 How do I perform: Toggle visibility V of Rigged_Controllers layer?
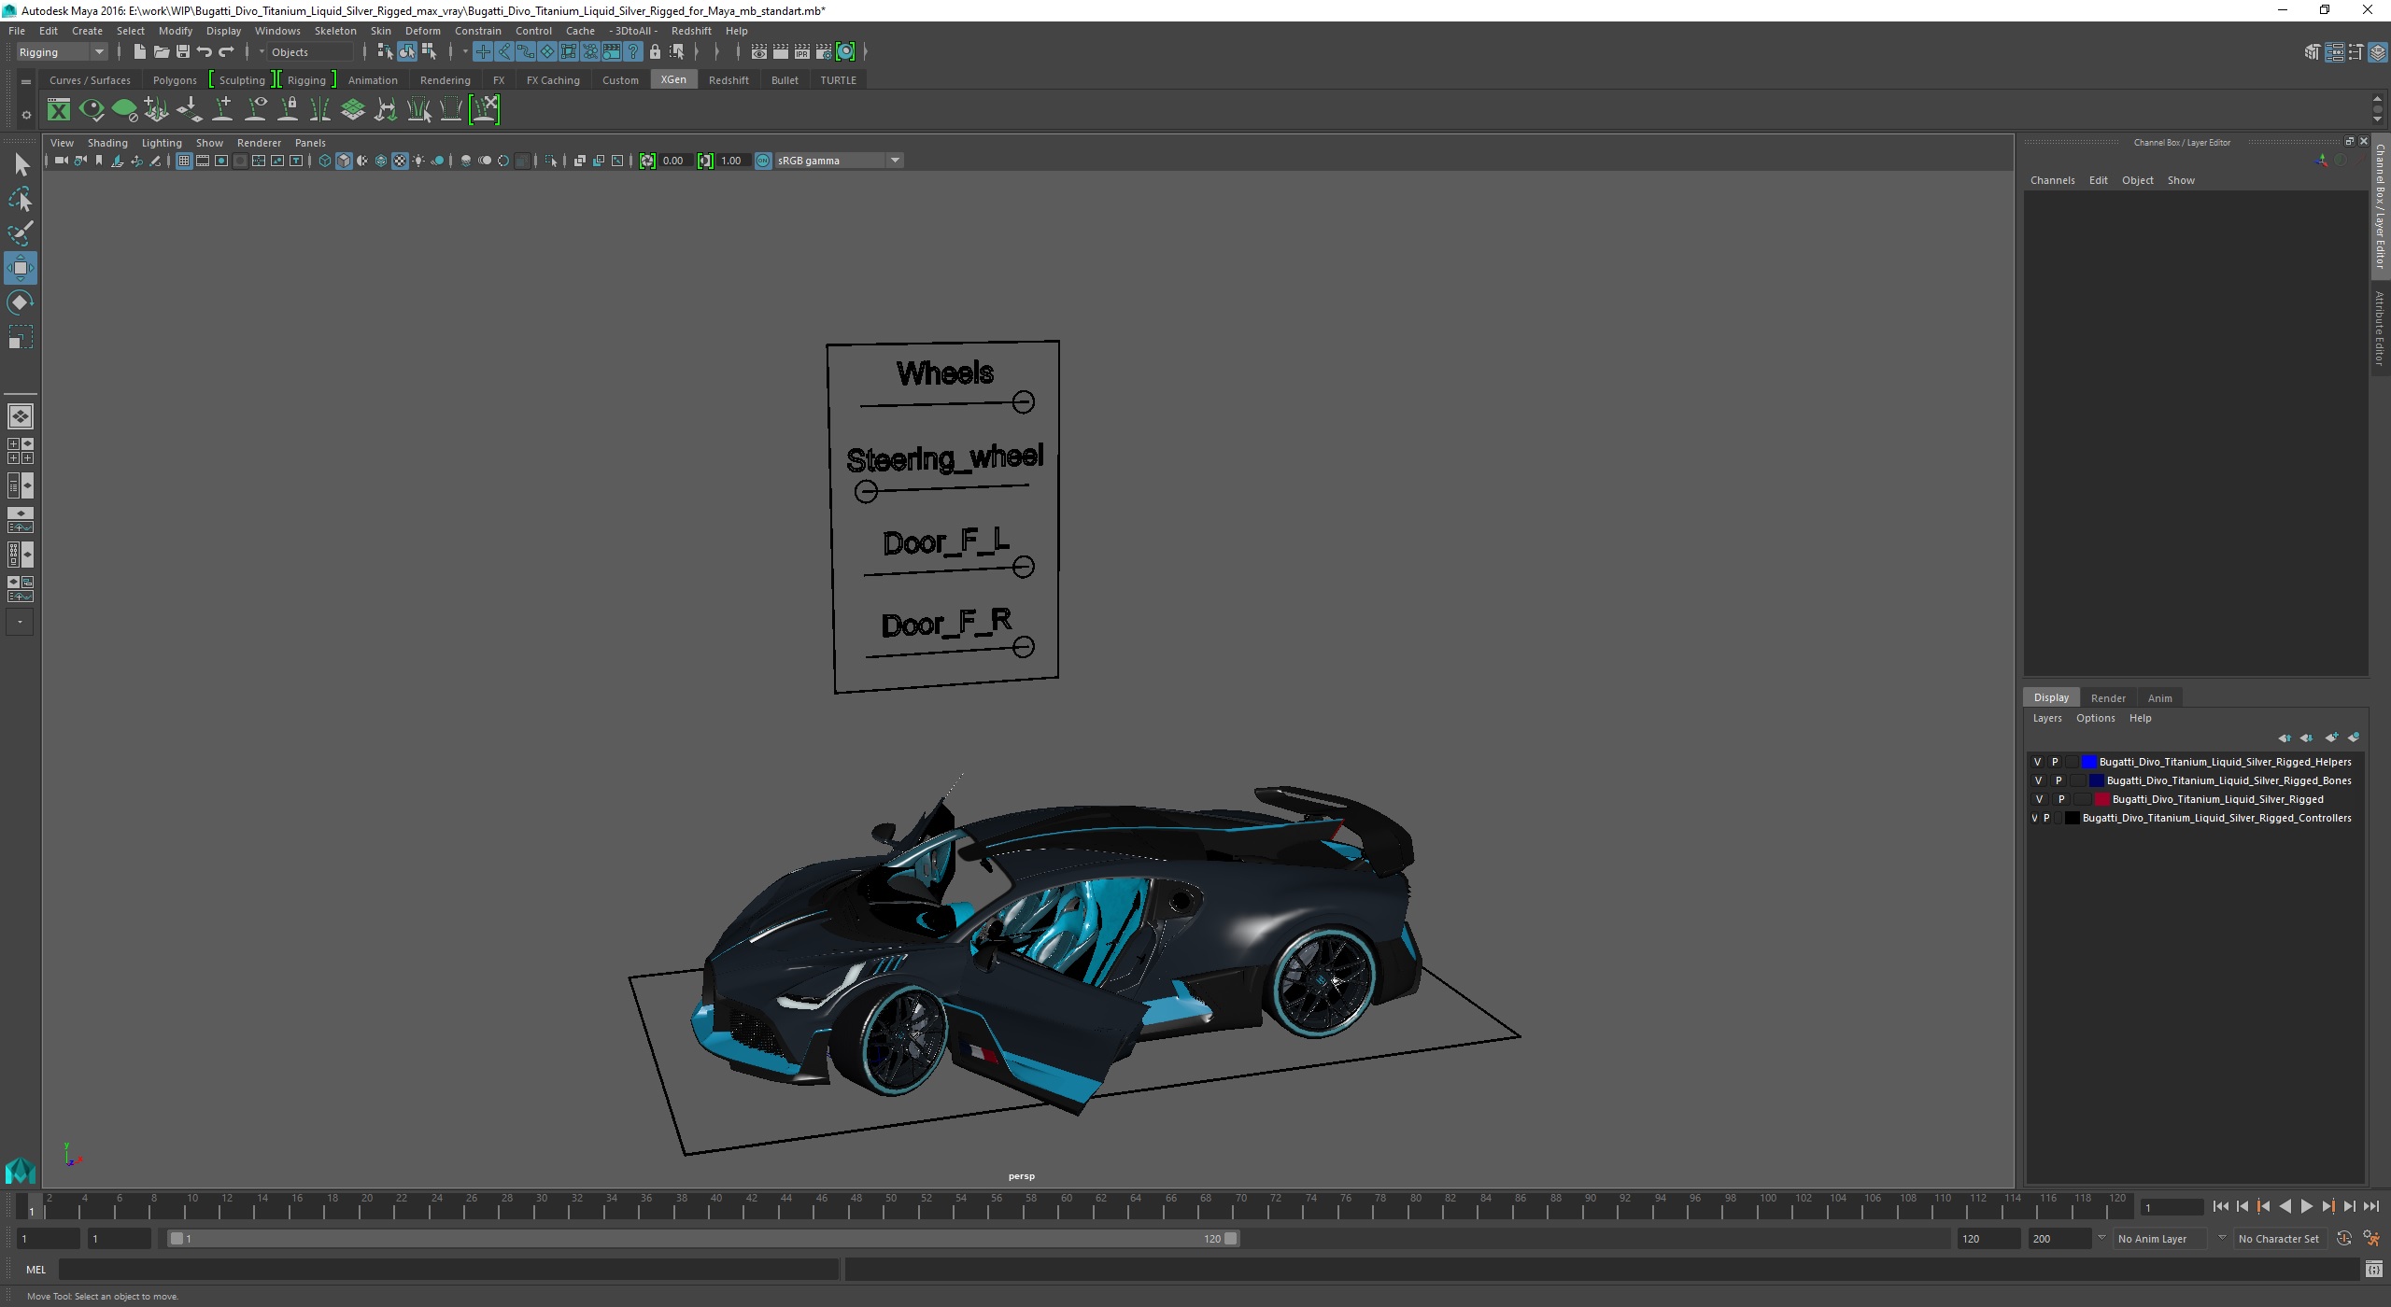click(x=2034, y=818)
